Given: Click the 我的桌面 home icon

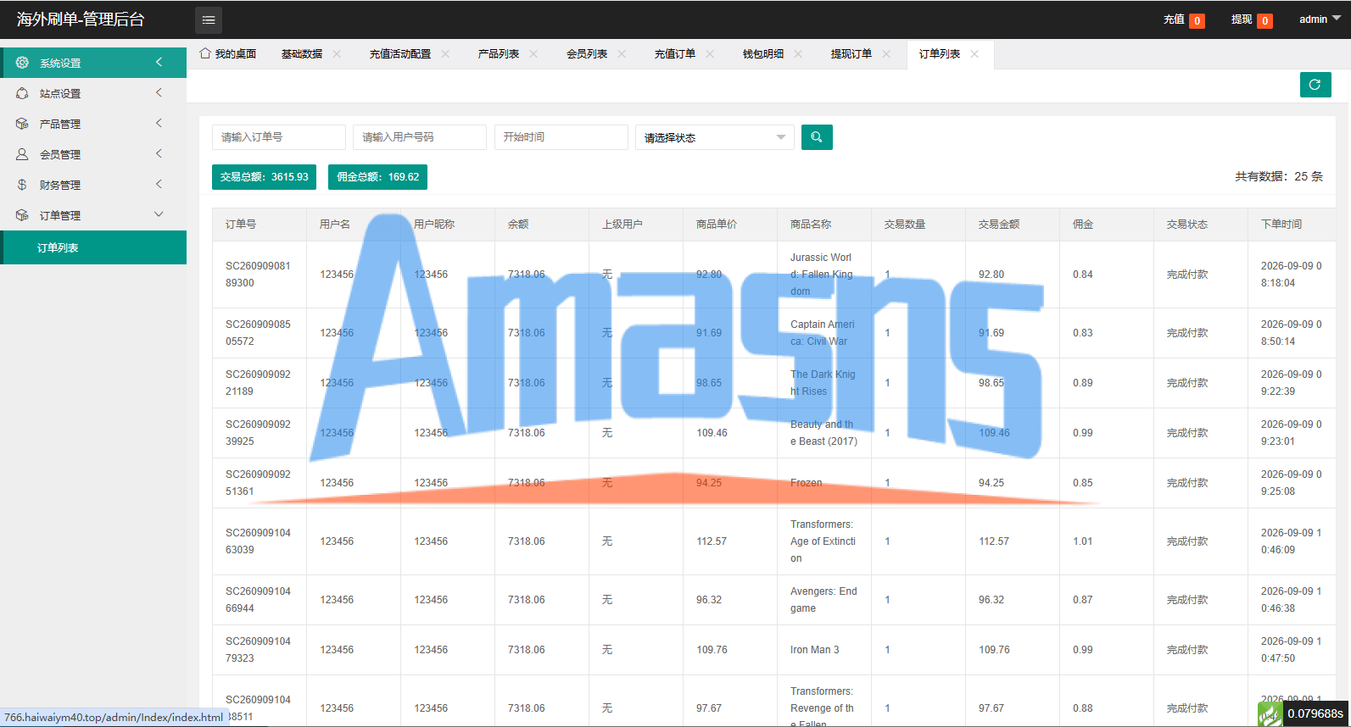Looking at the screenshot, I should pyautogui.click(x=205, y=53).
